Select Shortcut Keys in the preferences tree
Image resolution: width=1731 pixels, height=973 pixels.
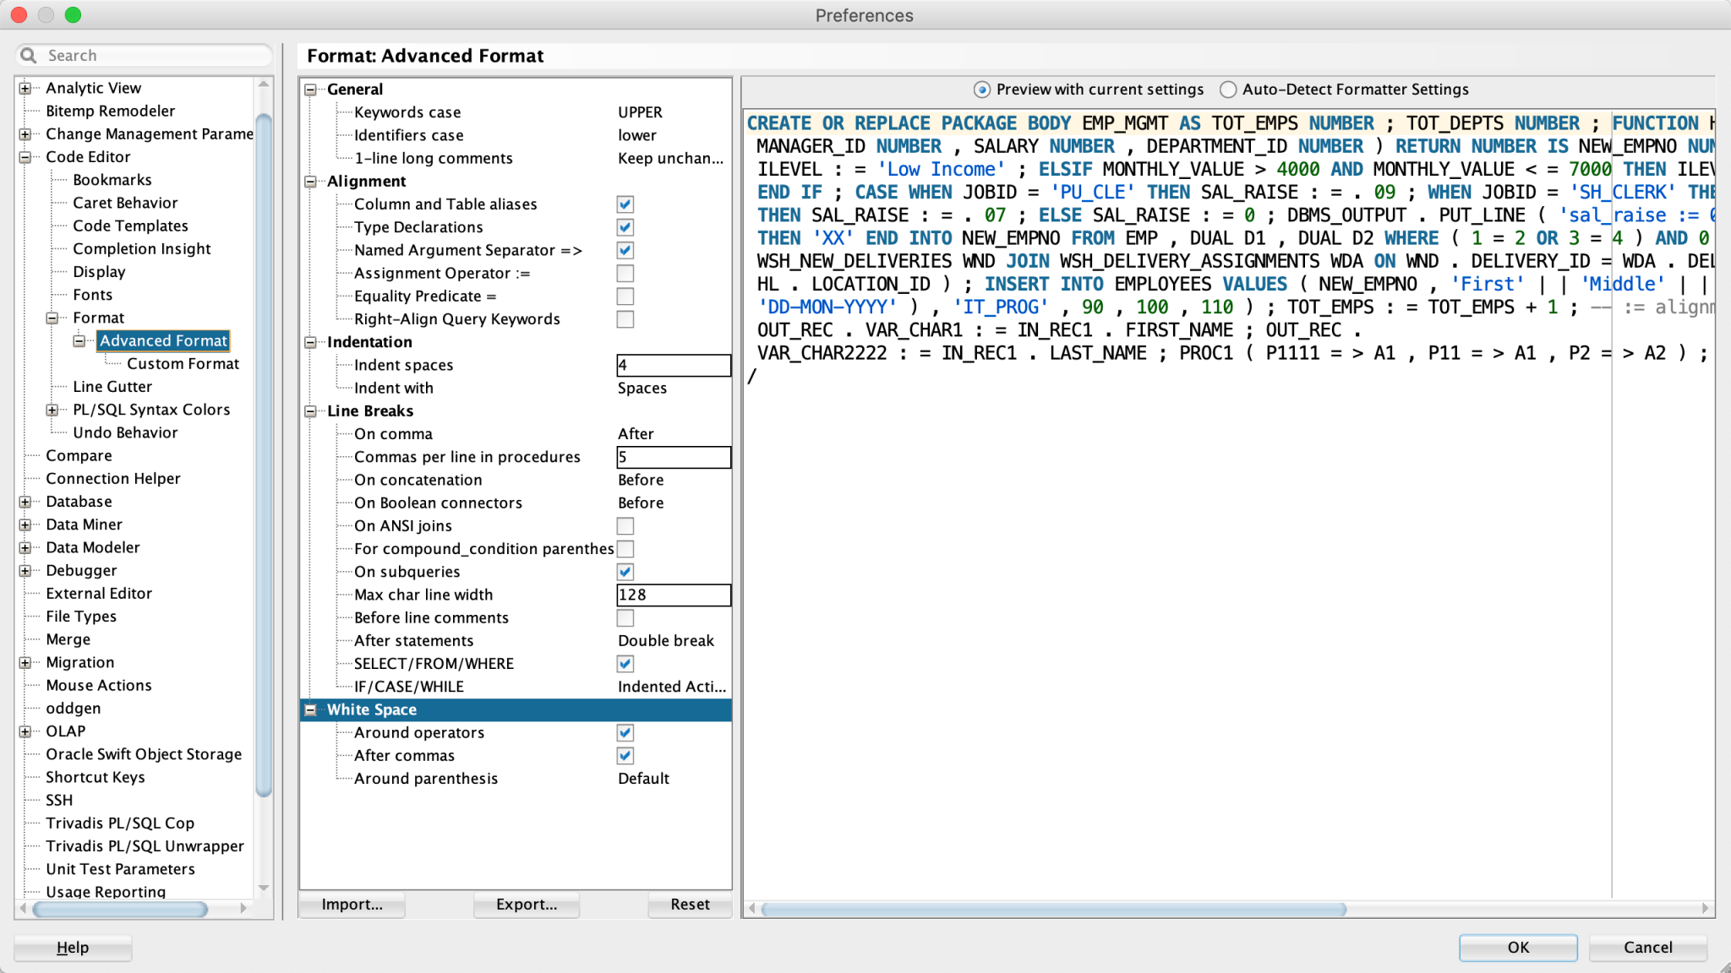tap(95, 777)
